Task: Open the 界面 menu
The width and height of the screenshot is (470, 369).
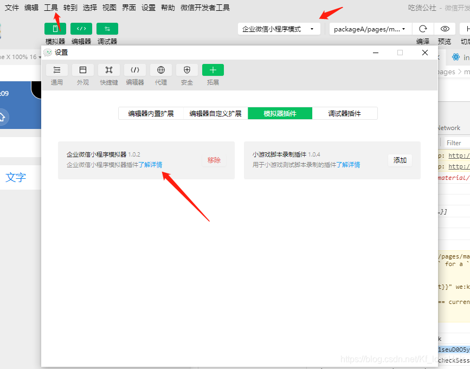Action: 129,8
